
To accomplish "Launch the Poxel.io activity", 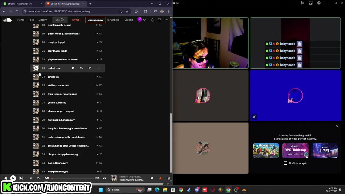I will (x=266, y=151).
